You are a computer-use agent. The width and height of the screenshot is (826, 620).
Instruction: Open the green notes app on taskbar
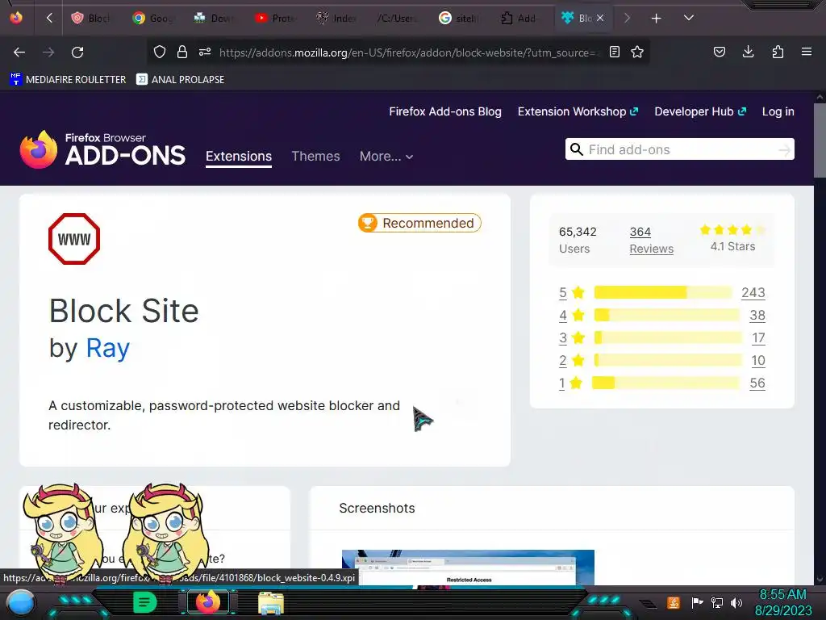coord(145,602)
